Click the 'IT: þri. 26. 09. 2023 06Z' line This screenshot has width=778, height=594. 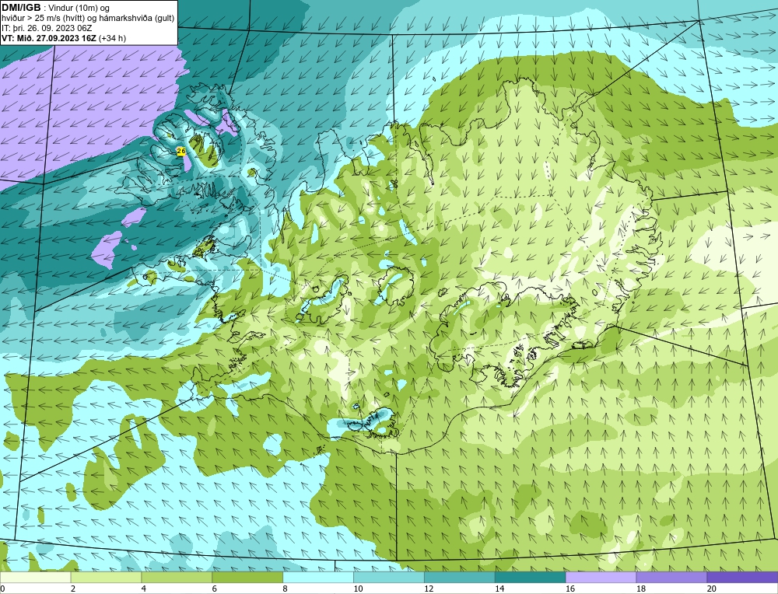(47, 28)
